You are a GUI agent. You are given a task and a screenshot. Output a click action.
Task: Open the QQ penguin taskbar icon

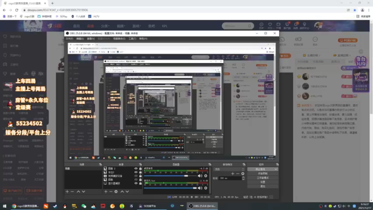click(65, 206)
